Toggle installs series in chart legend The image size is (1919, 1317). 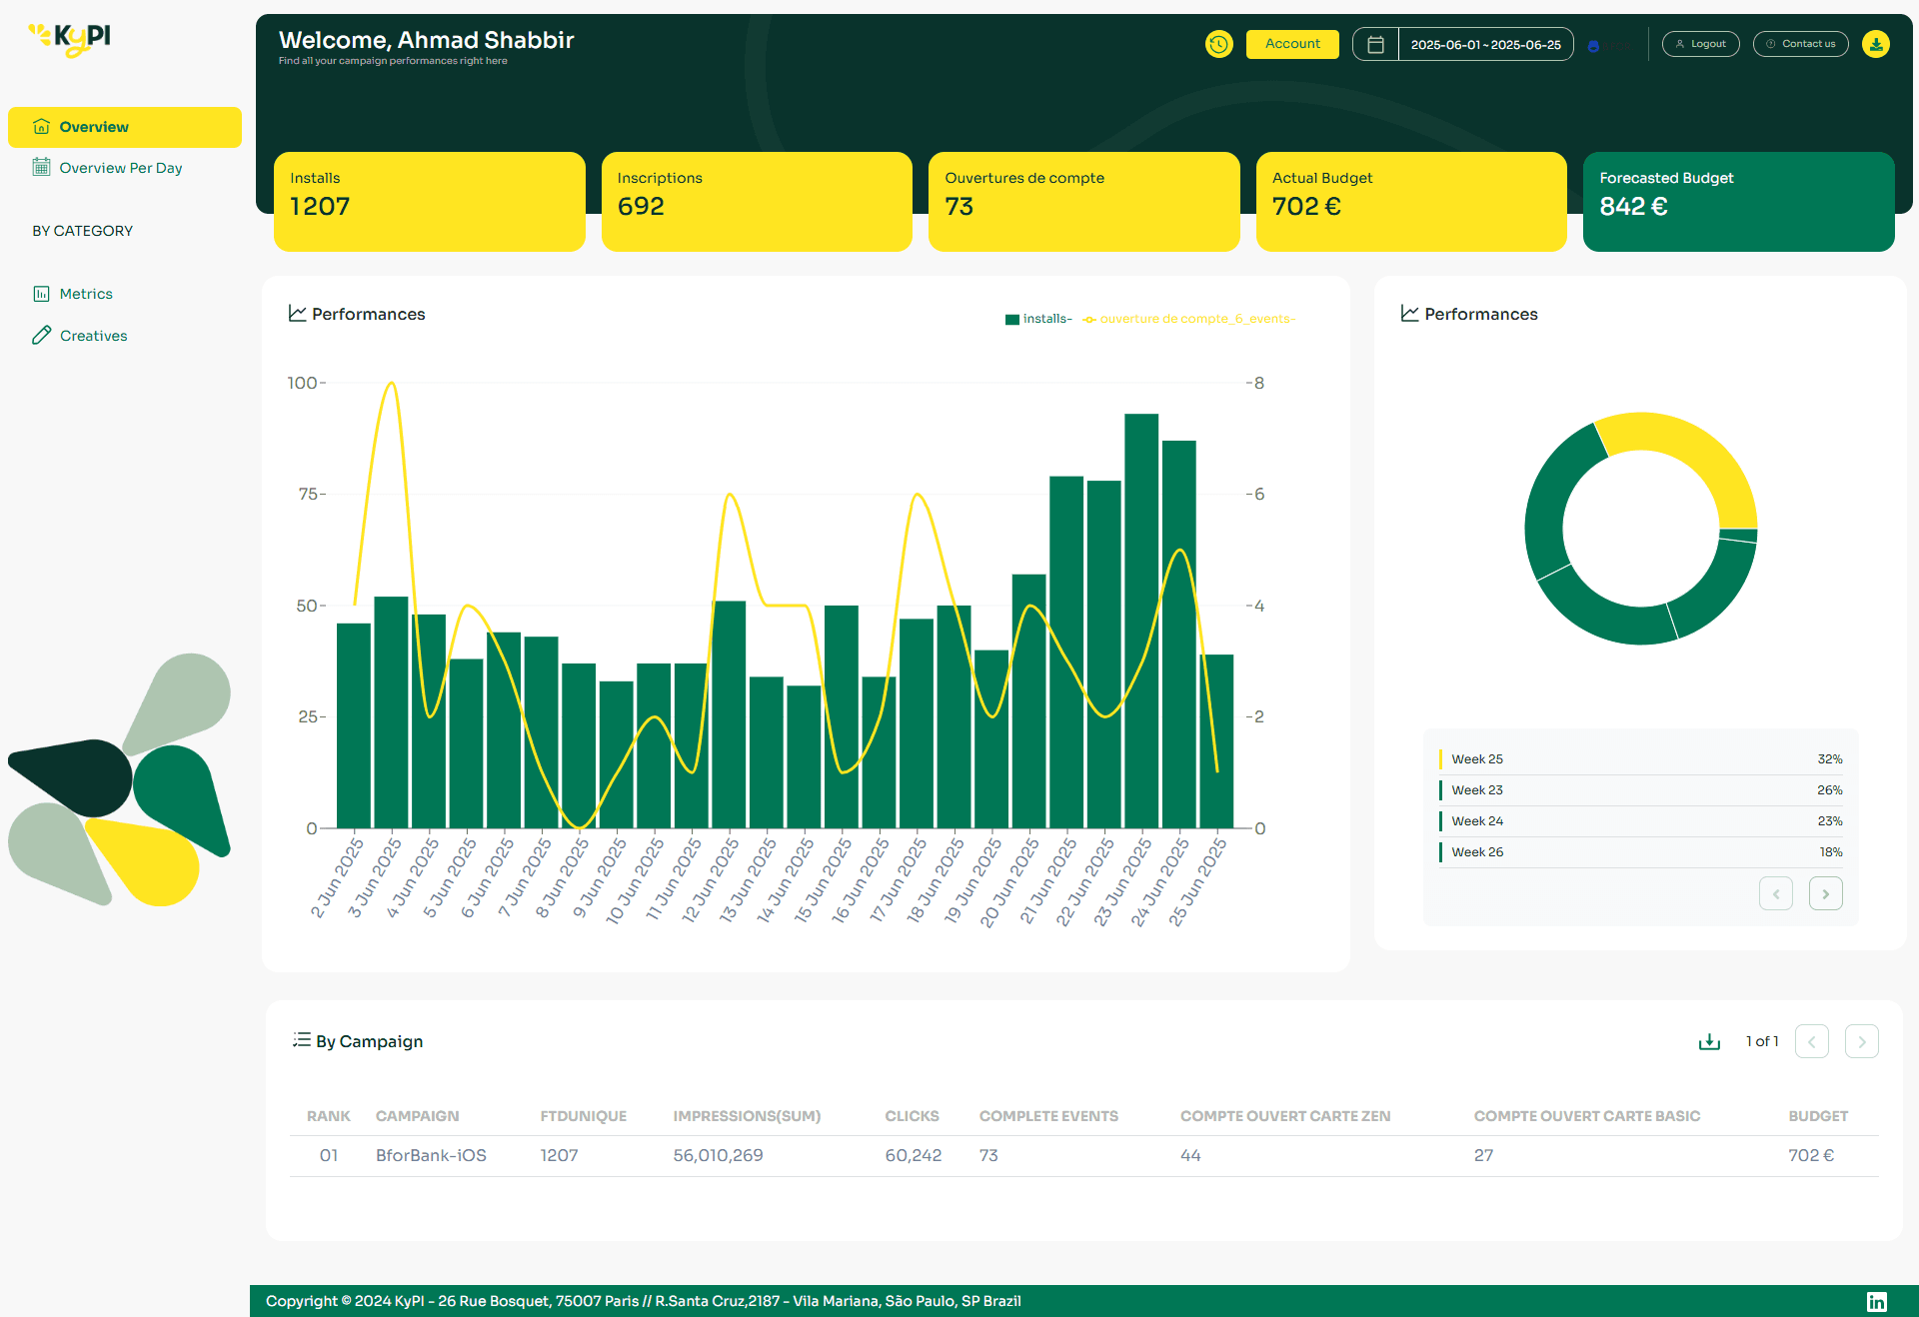(x=1037, y=319)
